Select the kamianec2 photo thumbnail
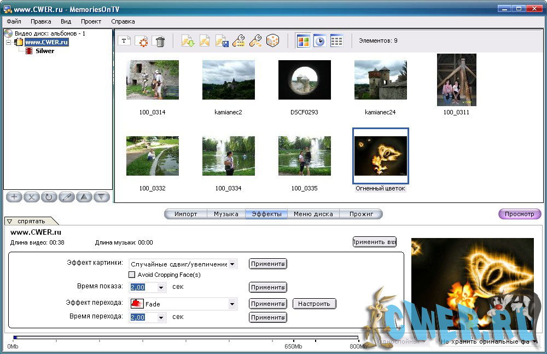Viewport: 547px width, 354px height. (x=228, y=80)
